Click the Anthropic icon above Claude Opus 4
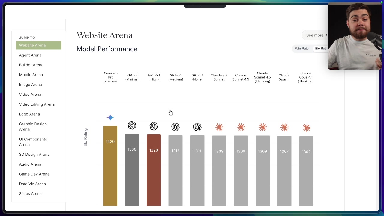The height and width of the screenshot is (216, 384). [284, 127]
